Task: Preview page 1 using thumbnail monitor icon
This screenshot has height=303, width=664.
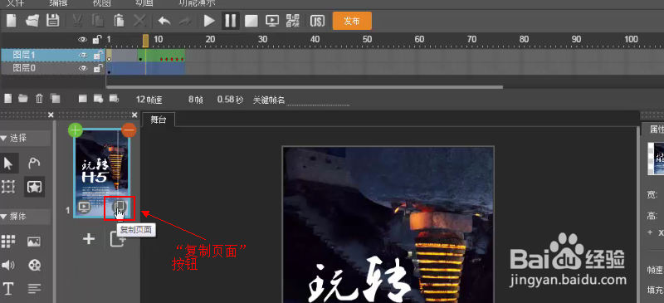Action: tap(85, 208)
